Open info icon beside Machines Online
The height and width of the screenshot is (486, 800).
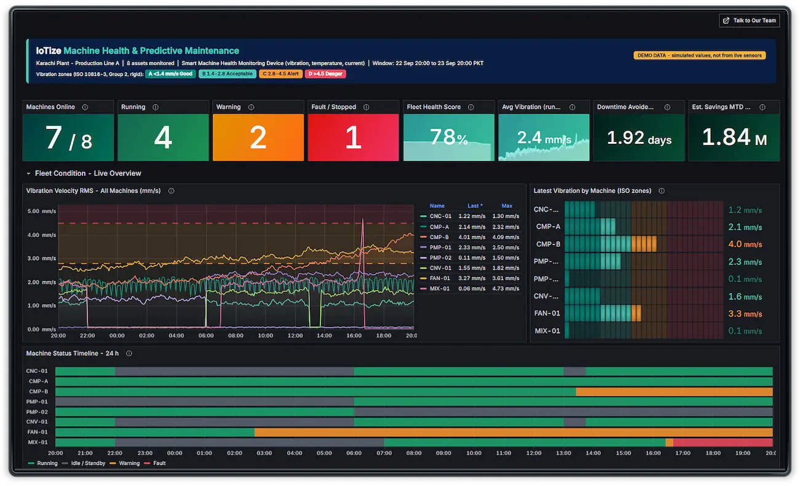tap(85, 107)
